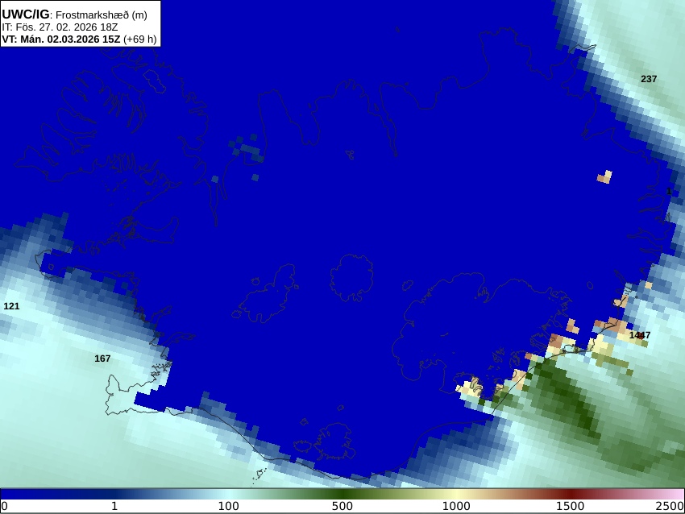The image size is (685, 514).
Task: Click the color scale tick label '1500'
Action: coord(570,506)
